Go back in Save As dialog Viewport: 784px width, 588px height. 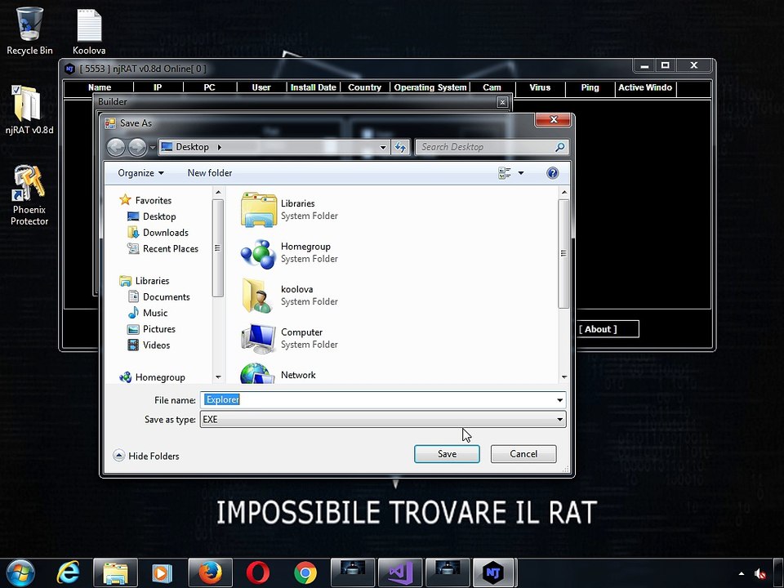coord(116,147)
